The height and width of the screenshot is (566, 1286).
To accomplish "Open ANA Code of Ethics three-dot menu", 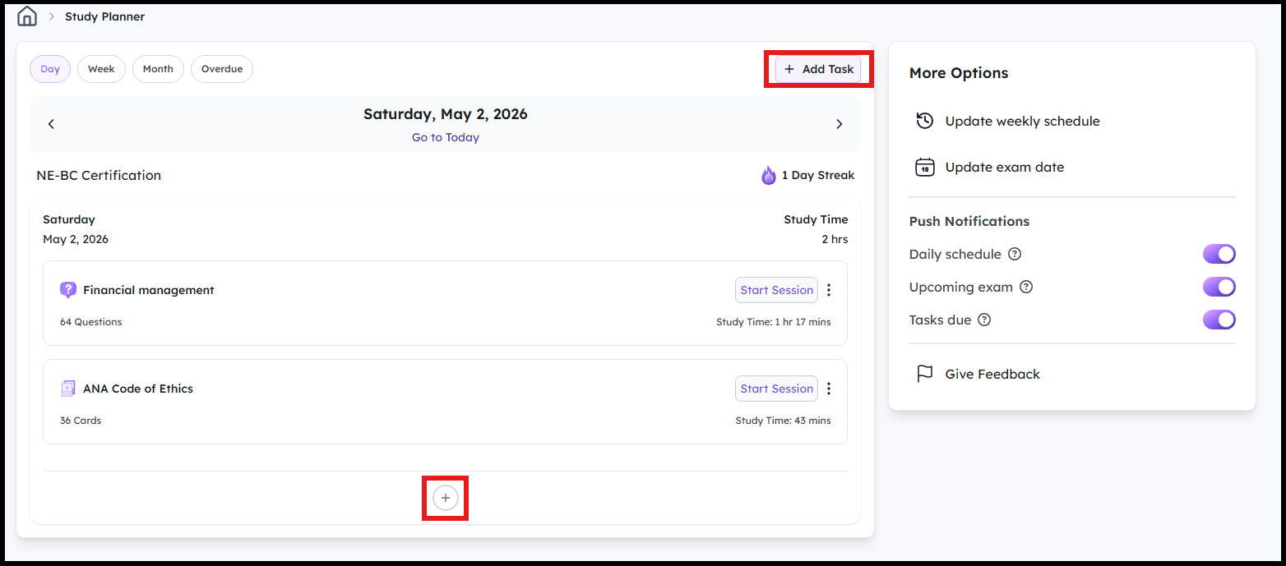I will tap(829, 389).
